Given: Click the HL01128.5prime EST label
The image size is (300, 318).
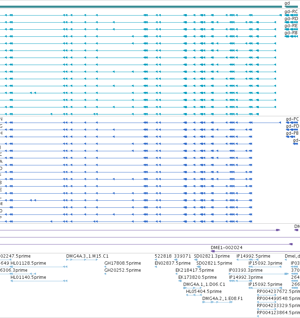Looking at the screenshot, I should pyautogui.click(x=28, y=263).
